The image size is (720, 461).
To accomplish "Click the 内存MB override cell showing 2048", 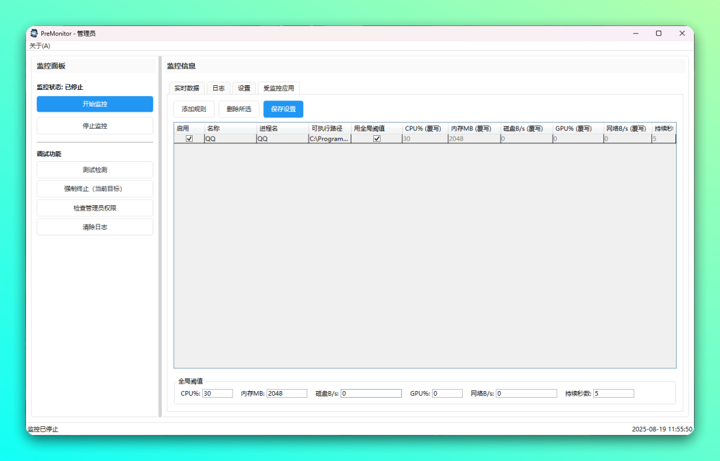I will tap(475, 139).
